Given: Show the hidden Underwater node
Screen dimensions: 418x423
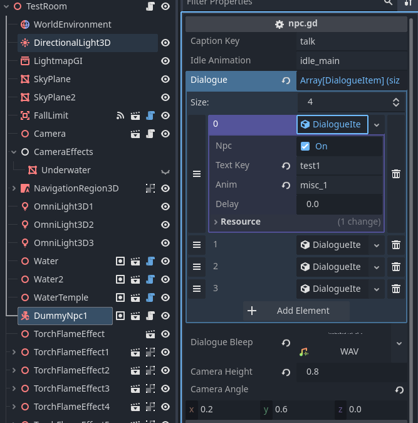Looking at the screenshot, I should tap(165, 171).
